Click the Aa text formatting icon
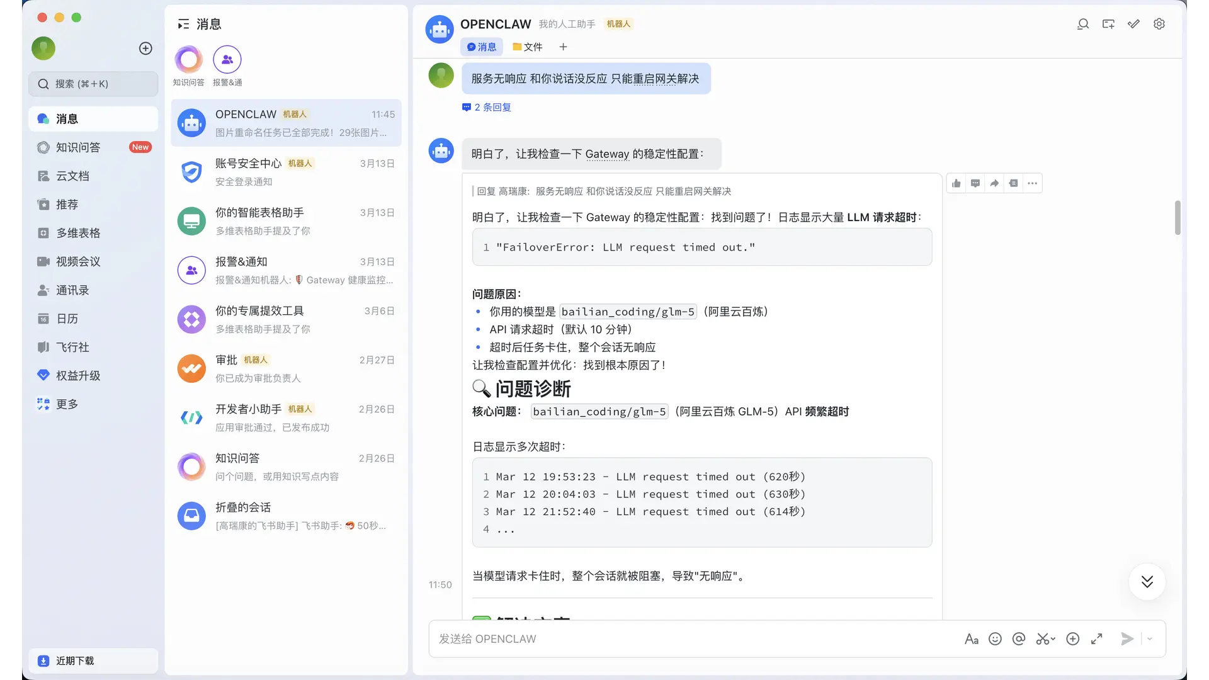The width and height of the screenshot is (1209, 680). point(971,638)
